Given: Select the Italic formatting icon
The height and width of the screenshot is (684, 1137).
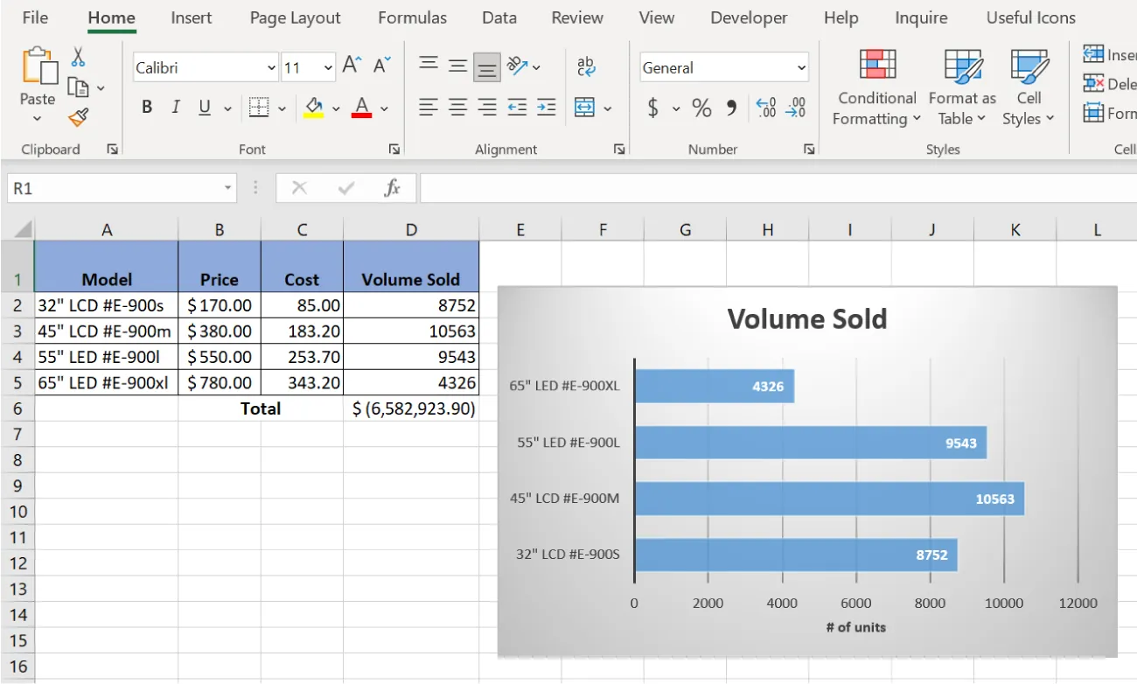Looking at the screenshot, I should [175, 107].
